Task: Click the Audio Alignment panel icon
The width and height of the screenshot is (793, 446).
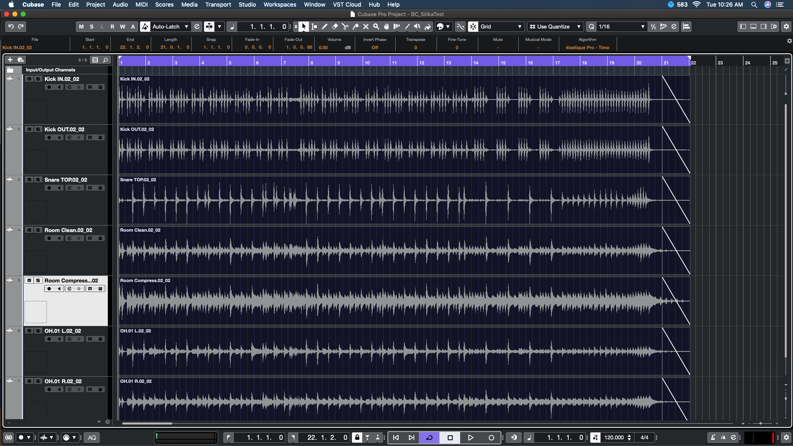Action: click(x=686, y=26)
